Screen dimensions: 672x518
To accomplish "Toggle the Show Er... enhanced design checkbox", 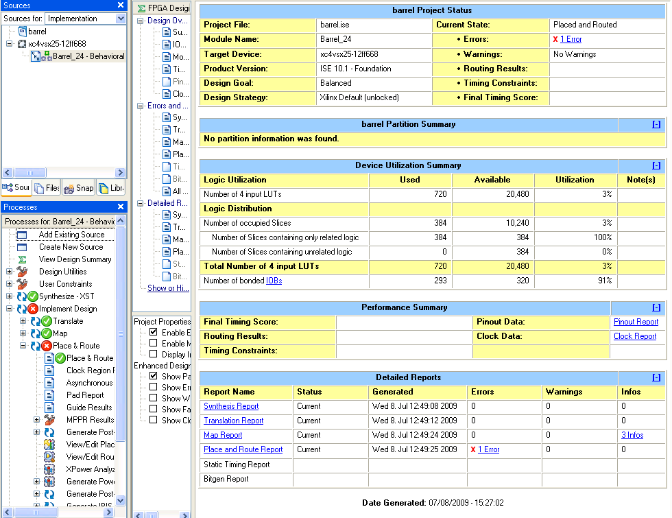I will tap(153, 387).
